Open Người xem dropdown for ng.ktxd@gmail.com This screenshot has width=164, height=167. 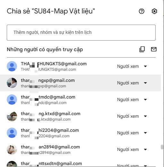(132, 116)
